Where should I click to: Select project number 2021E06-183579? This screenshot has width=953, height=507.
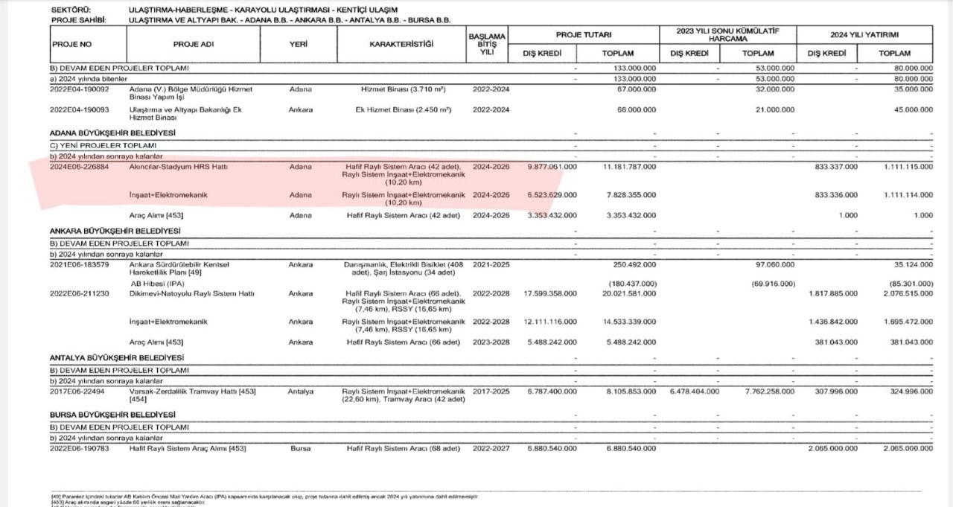(79, 265)
